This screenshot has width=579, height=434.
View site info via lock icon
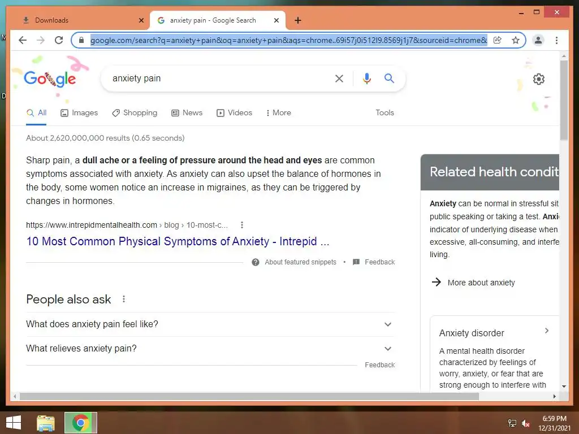[x=81, y=40]
